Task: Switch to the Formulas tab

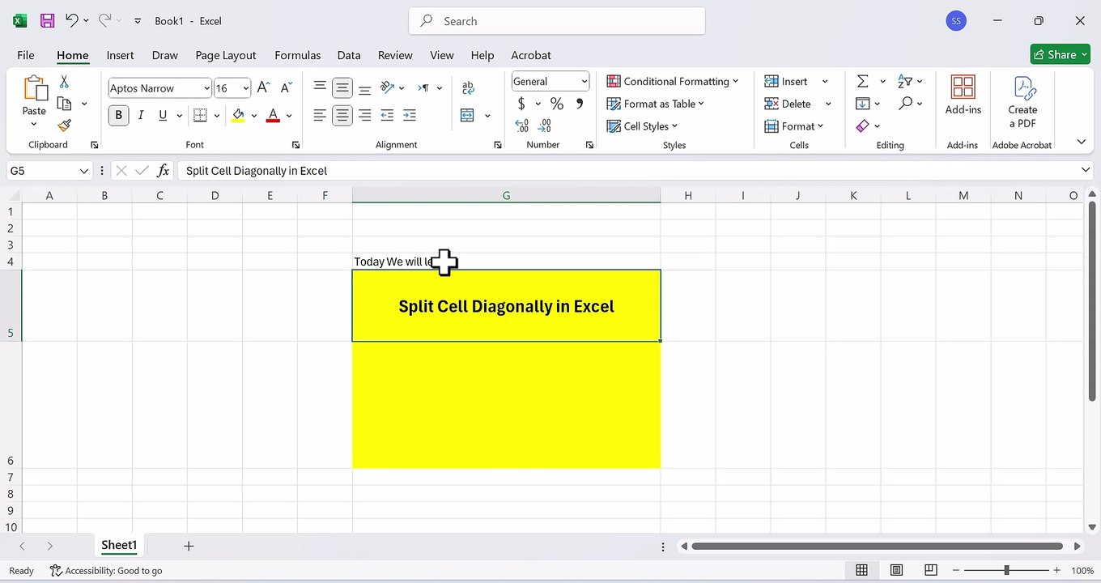Action: pos(298,55)
